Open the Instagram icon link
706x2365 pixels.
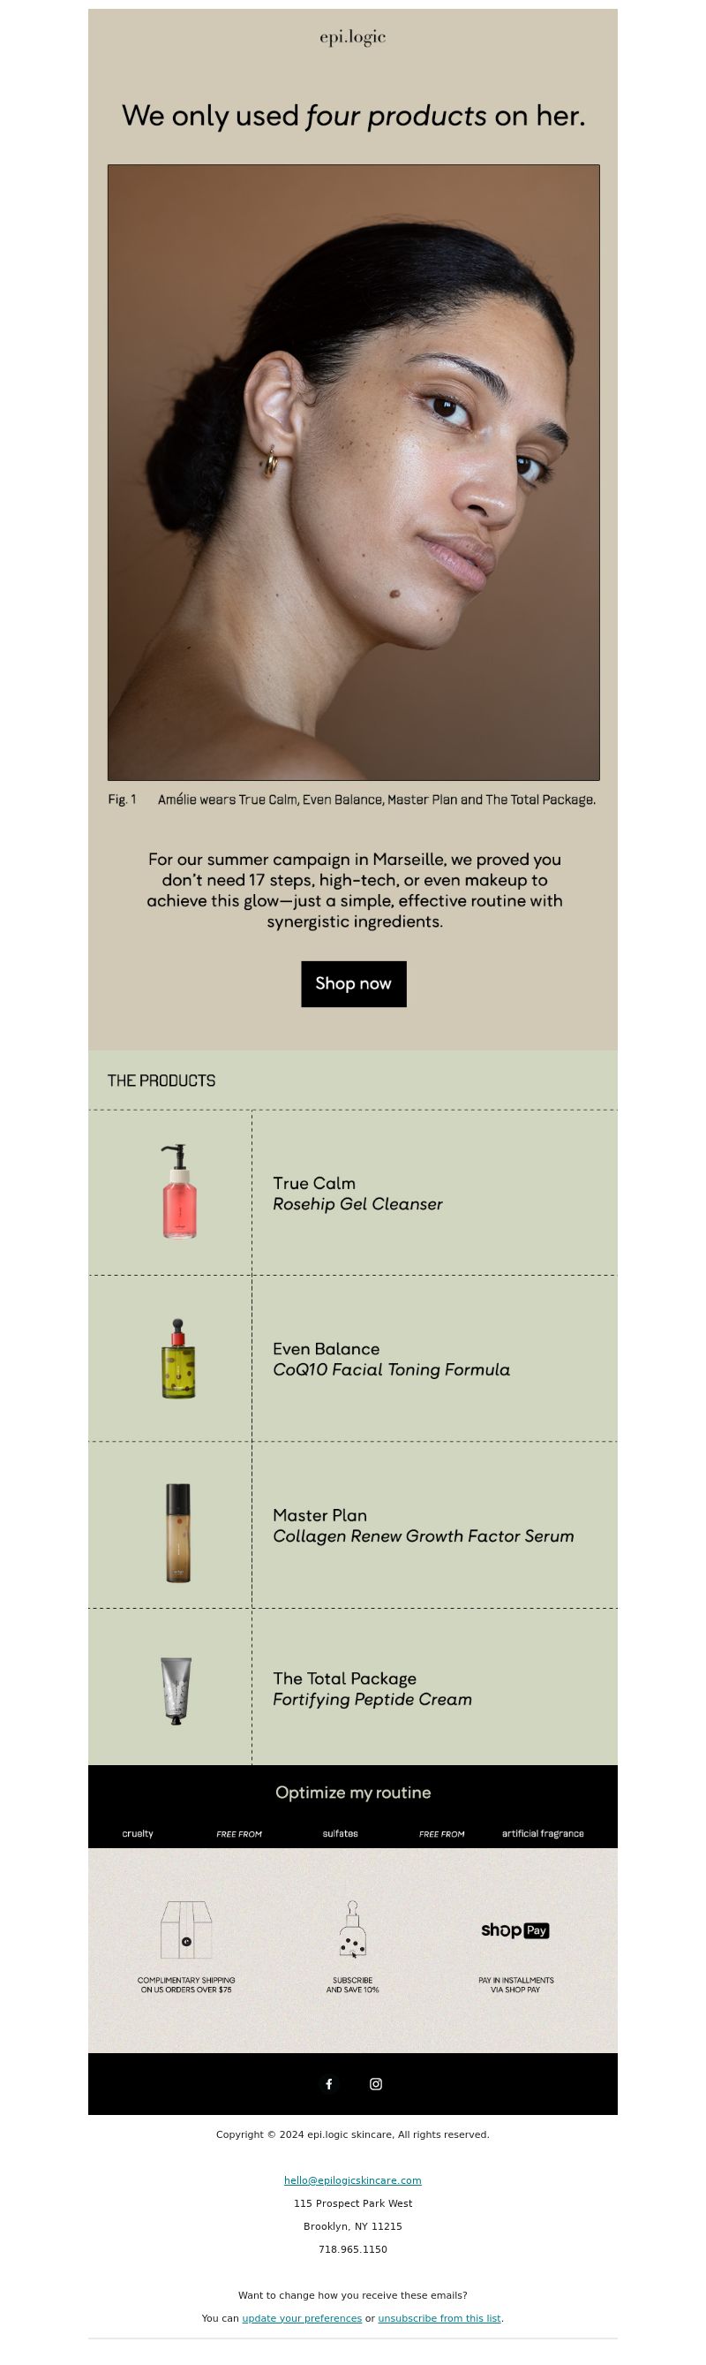click(376, 2084)
